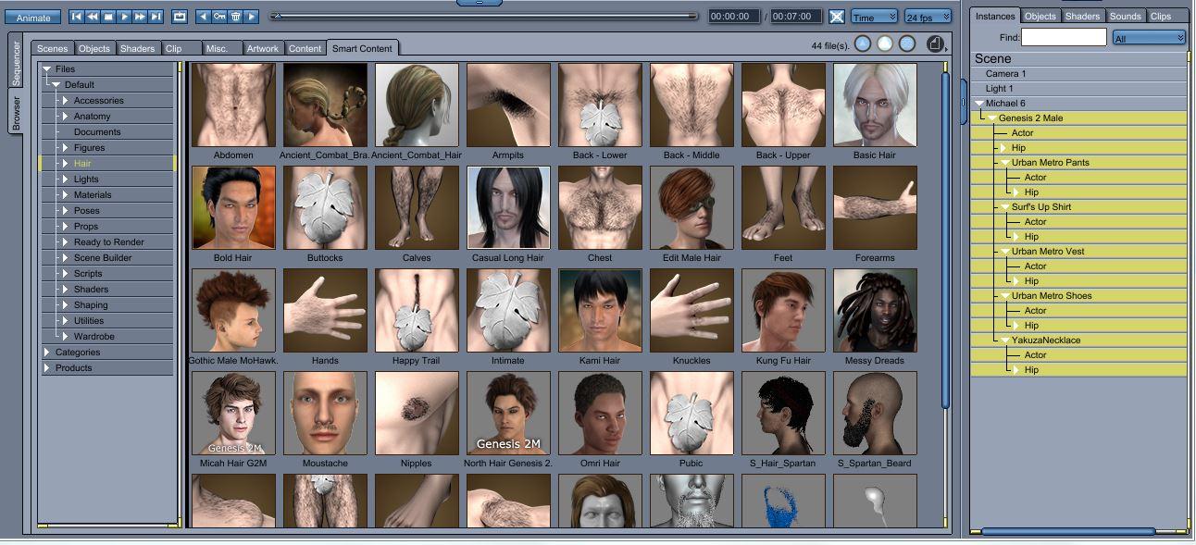Click the crossed-box icon beside time field

pyautogui.click(x=836, y=17)
